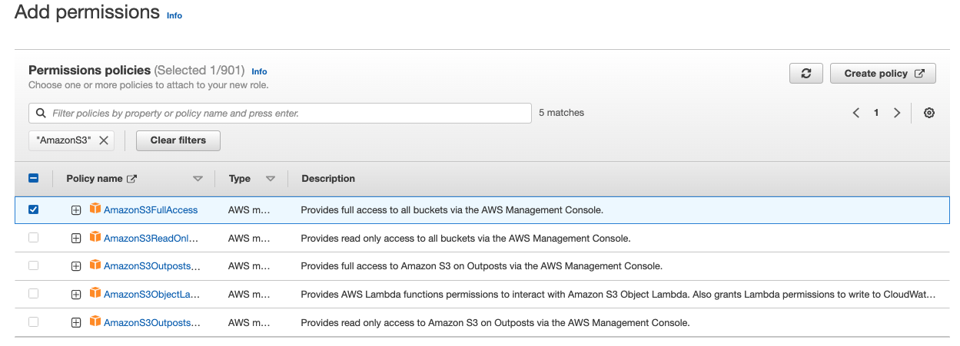Check the AmazonS3ReadOnly policy checkbox
This screenshot has height=346, width=960.
tap(34, 238)
